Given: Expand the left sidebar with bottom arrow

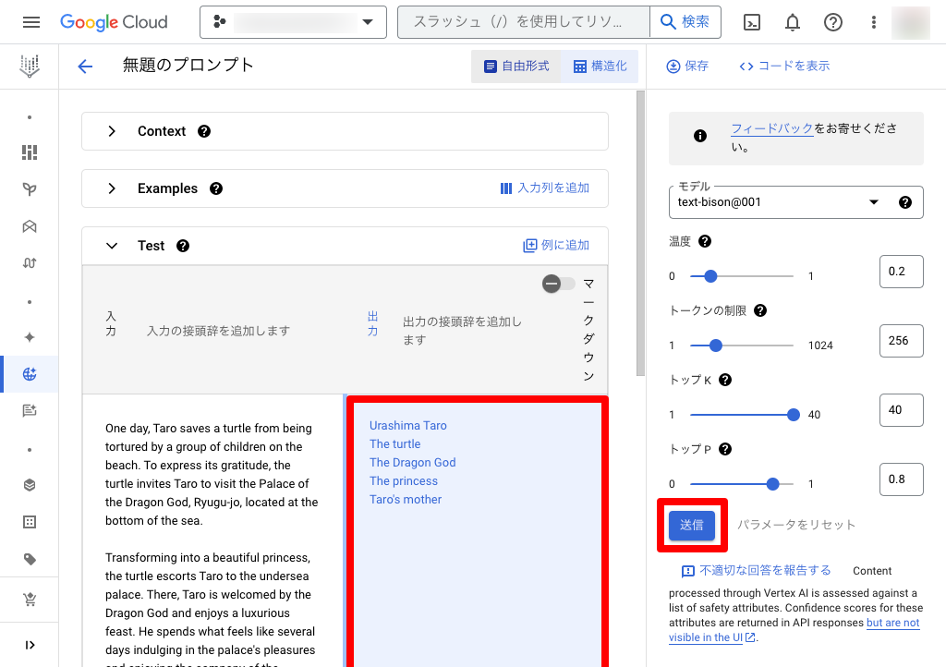Looking at the screenshot, I should [30, 645].
